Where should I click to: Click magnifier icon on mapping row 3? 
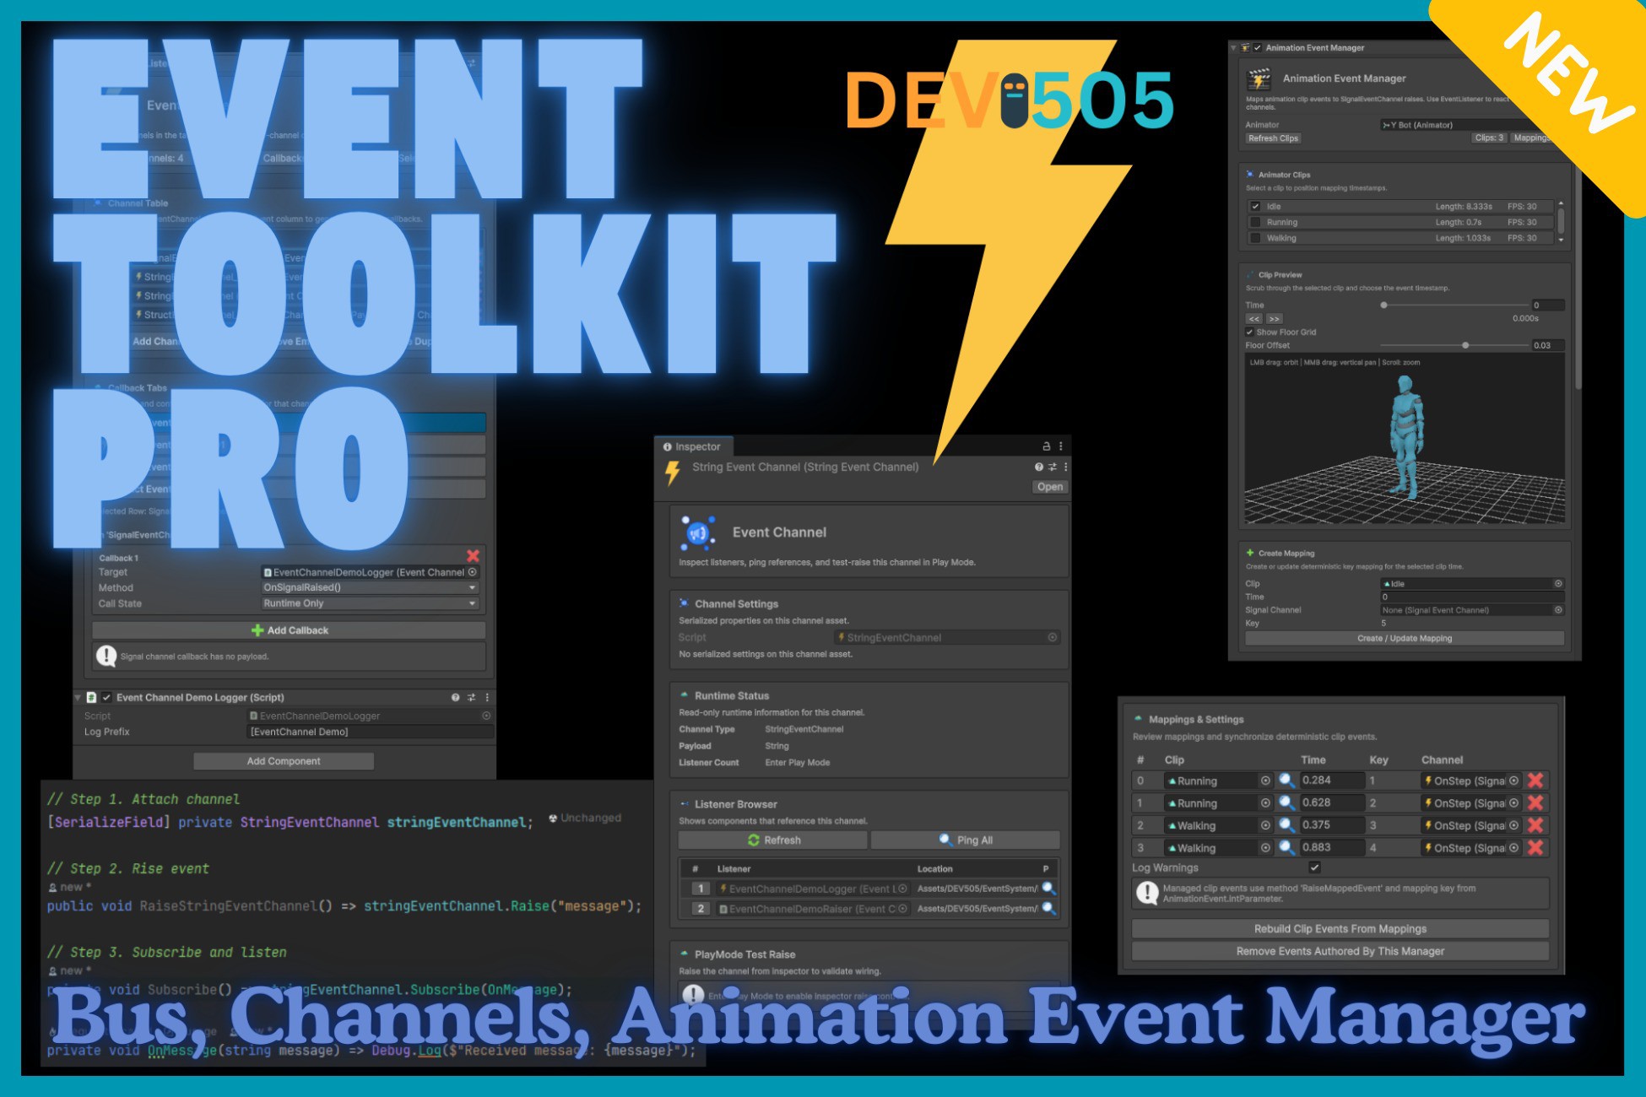(x=1286, y=848)
